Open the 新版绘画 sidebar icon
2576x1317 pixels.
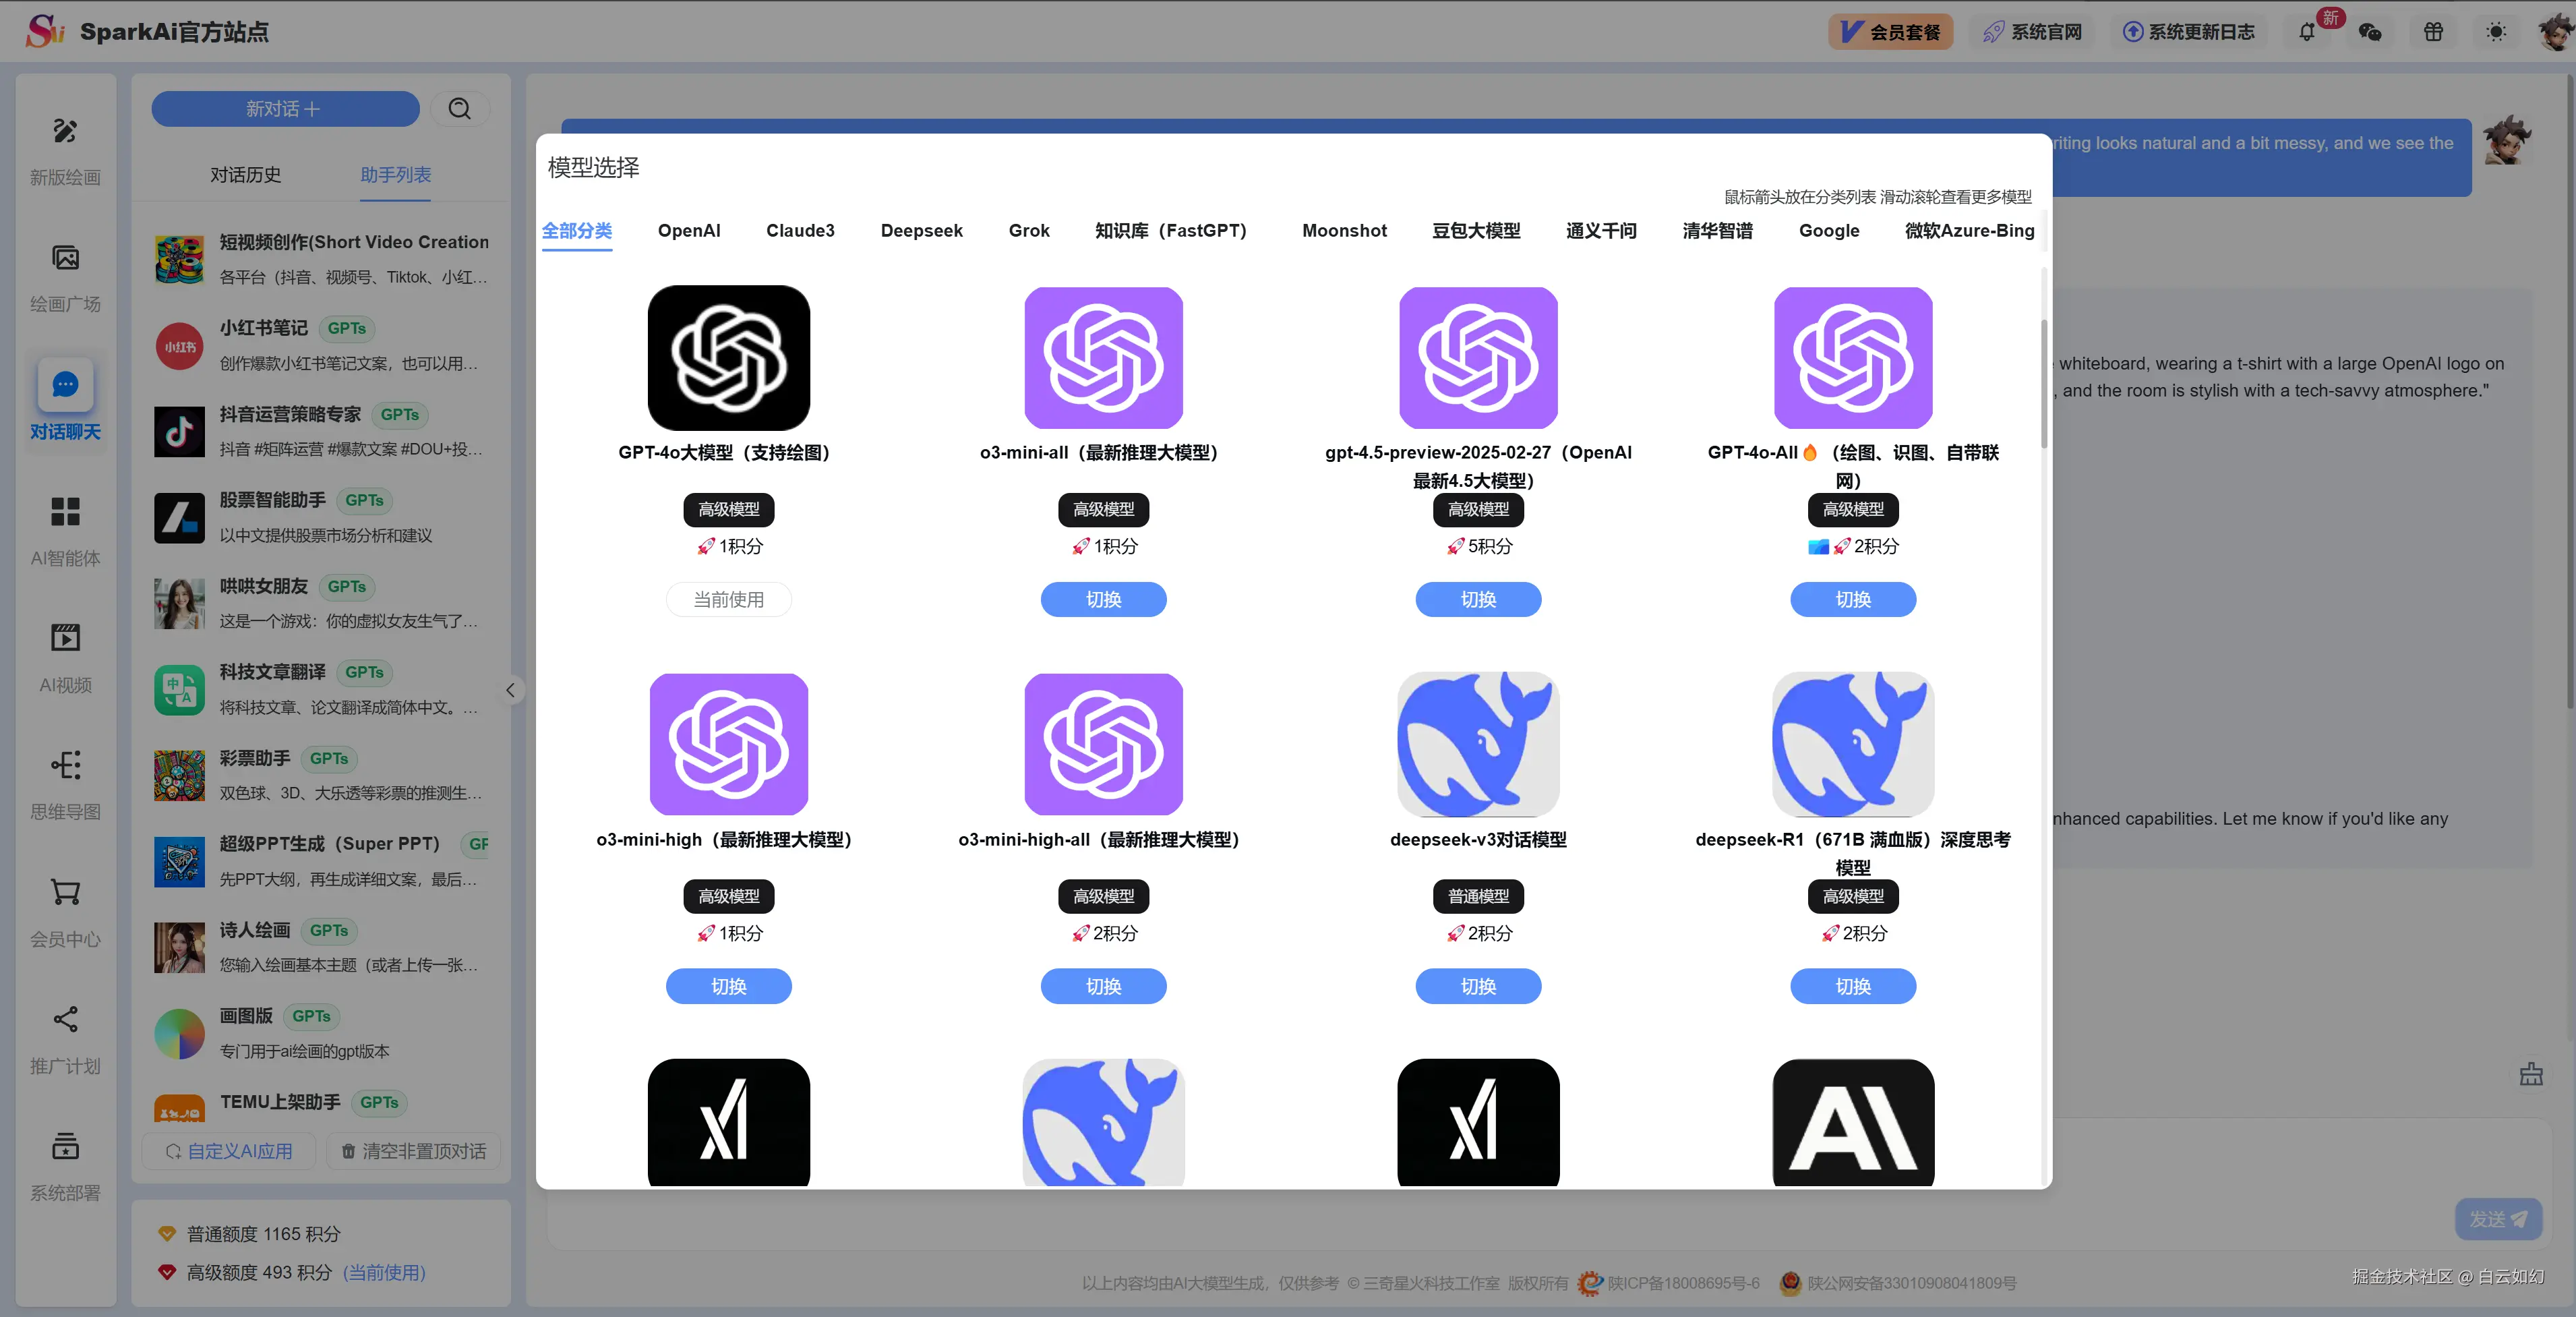click(x=65, y=131)
